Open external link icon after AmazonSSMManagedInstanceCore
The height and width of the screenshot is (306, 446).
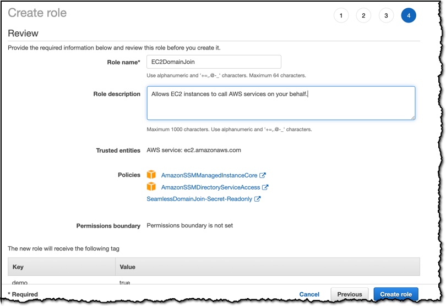pos(263,175)
